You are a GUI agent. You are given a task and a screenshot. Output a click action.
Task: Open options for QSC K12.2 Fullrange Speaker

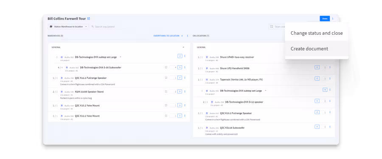click(x=185, y=78)
